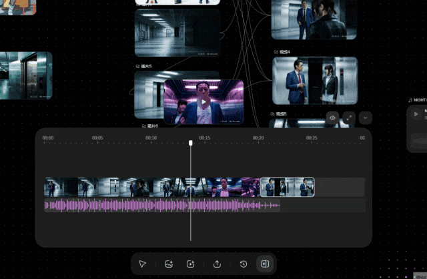This screenshot has height=279, width=427.
Task: Select the highlighted elevator clip at timeline end
Action: [288, 187]
